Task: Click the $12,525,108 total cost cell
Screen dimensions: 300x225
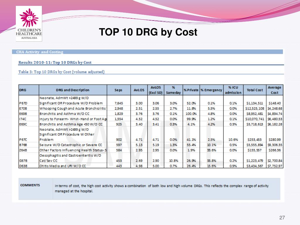Action: tap(255, 109)
